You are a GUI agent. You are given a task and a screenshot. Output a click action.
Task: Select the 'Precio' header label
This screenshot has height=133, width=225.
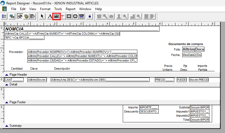tap(168, 66)
